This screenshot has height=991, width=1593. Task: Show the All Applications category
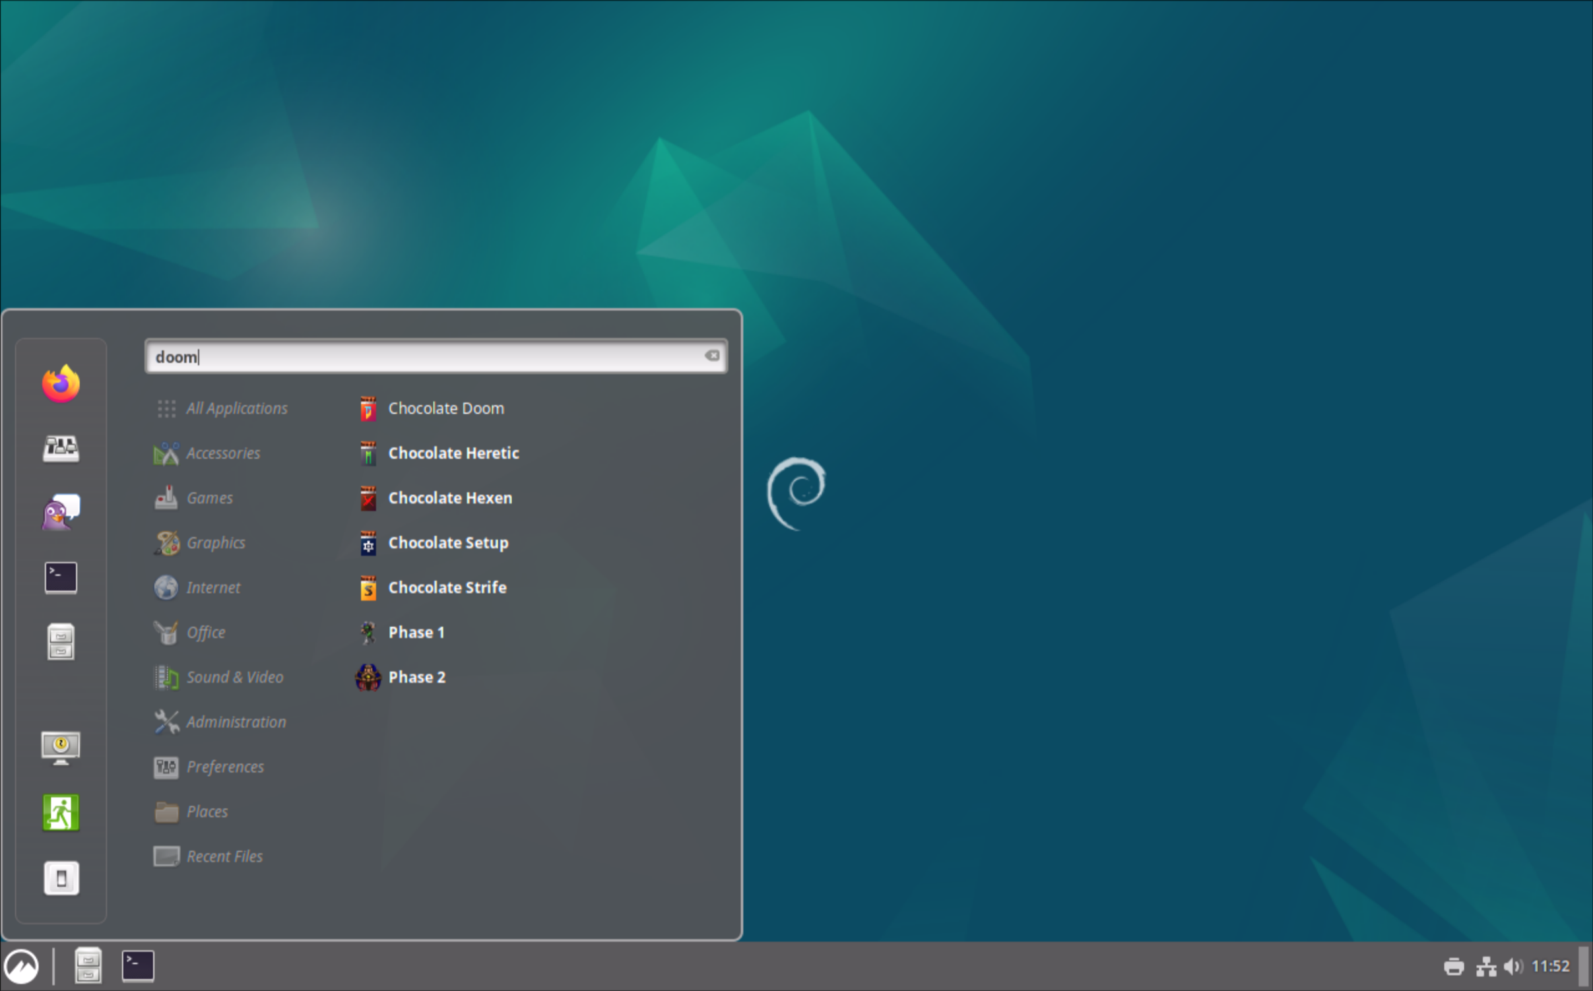236,408
